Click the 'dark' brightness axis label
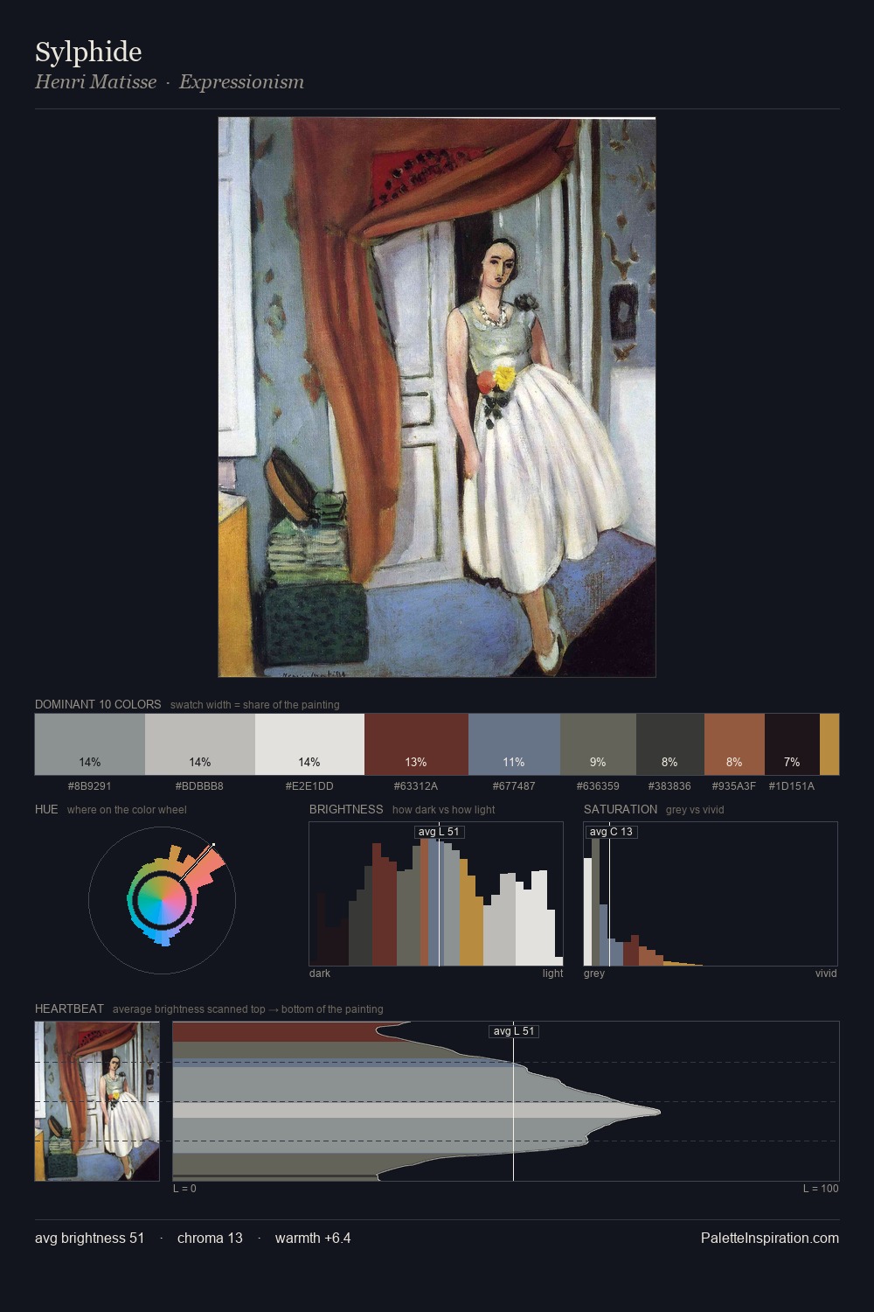This screenshot has height=1312, width=874. (x=320, y=974)
